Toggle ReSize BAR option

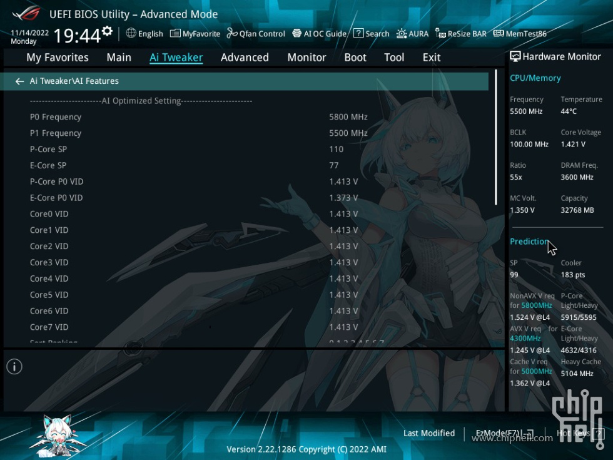point(460,34)
